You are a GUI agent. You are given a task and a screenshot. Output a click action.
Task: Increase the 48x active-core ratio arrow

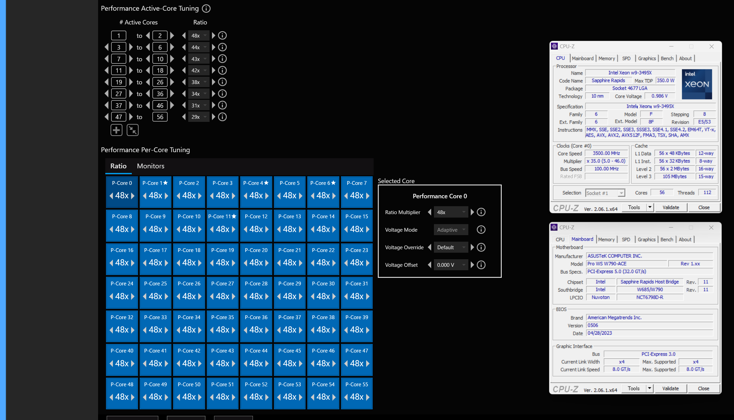click(x=213, y=35)
